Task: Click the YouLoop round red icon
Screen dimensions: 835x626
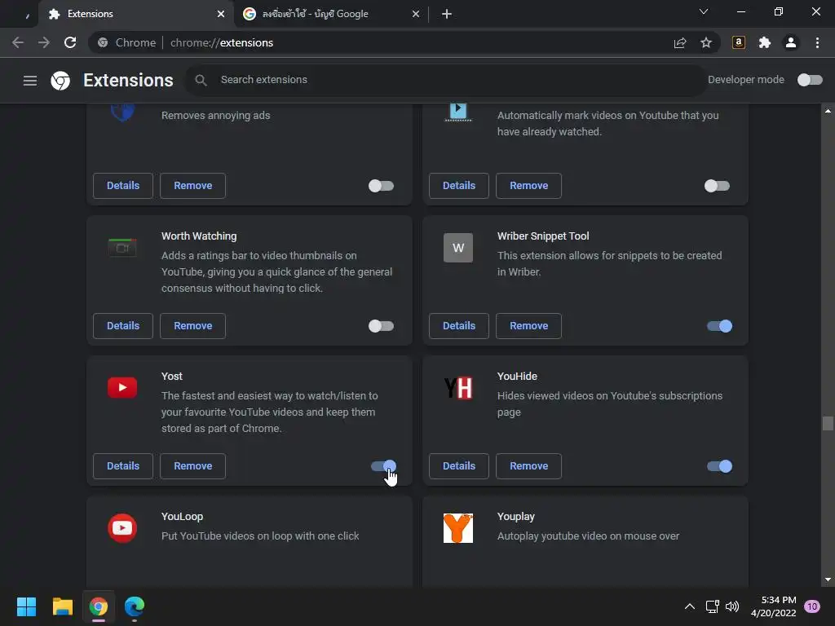Action: (122, 527)
